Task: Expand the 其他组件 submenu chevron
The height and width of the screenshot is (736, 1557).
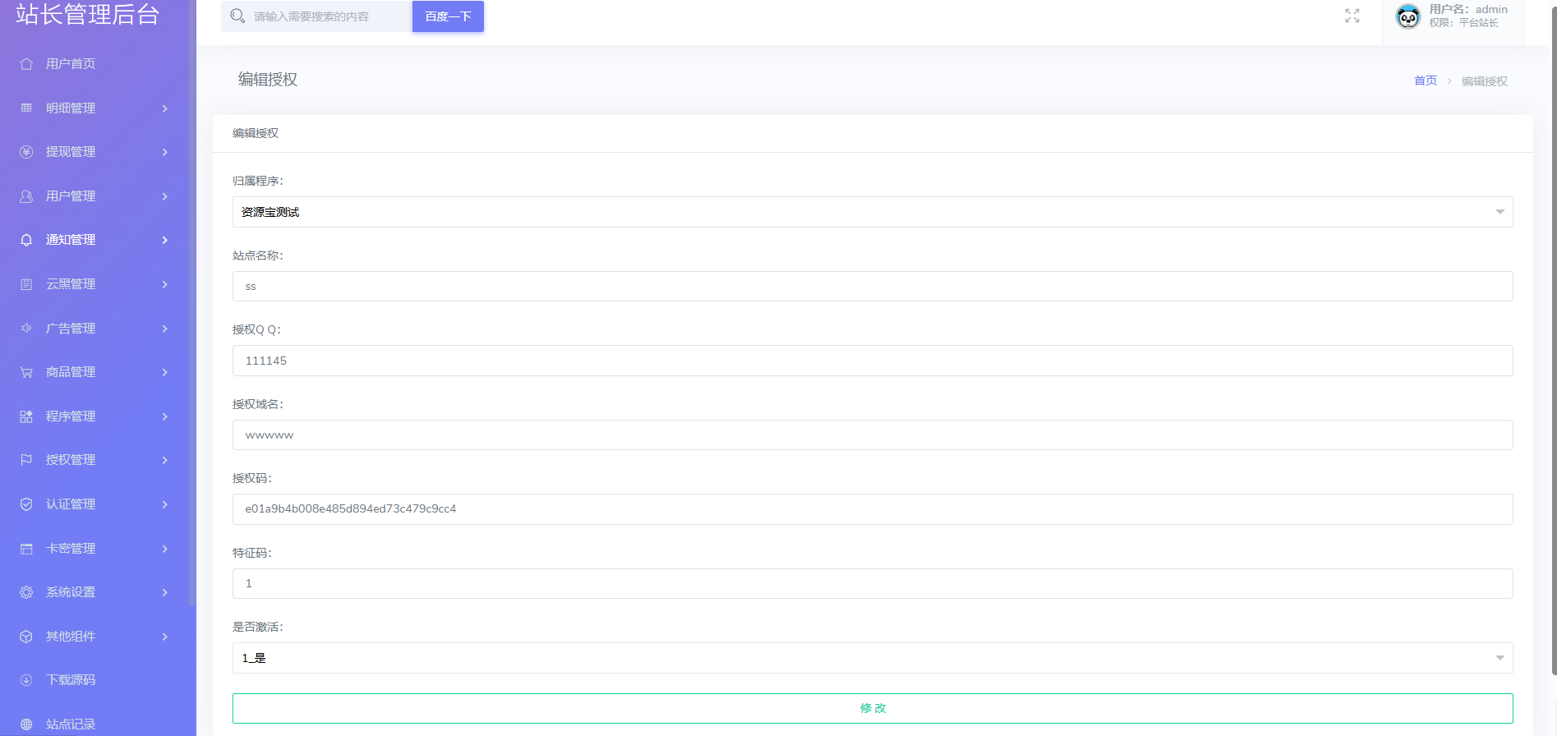Action: 165,637
